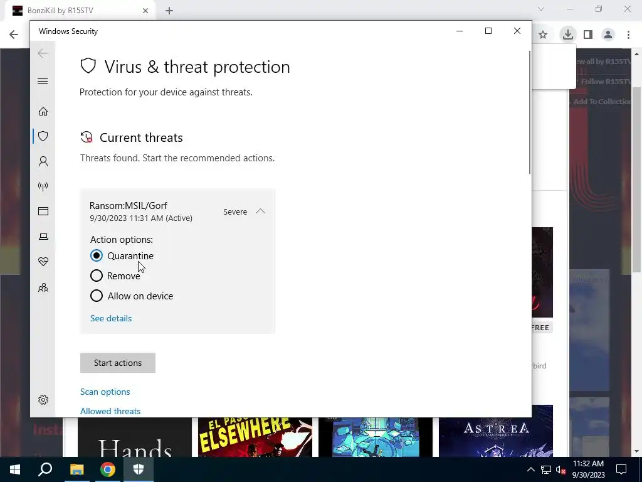Open Scan options link

click(105, 392)
